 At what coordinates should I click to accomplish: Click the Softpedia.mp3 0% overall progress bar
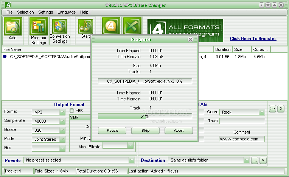[x=145, y=81]
